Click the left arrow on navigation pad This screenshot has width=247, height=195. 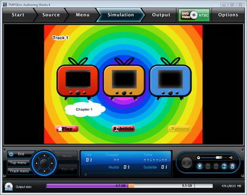(37, 163)
